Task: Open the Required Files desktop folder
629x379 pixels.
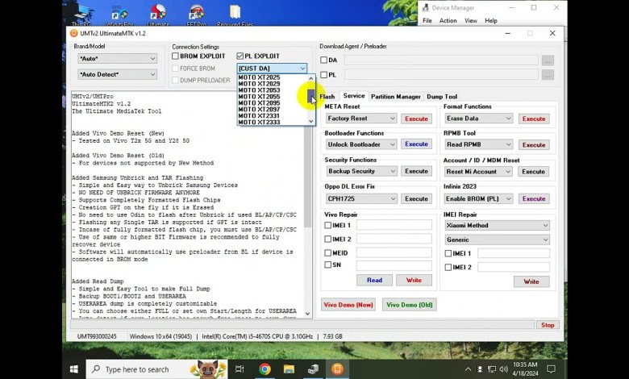Action: [x=235, y=16]
